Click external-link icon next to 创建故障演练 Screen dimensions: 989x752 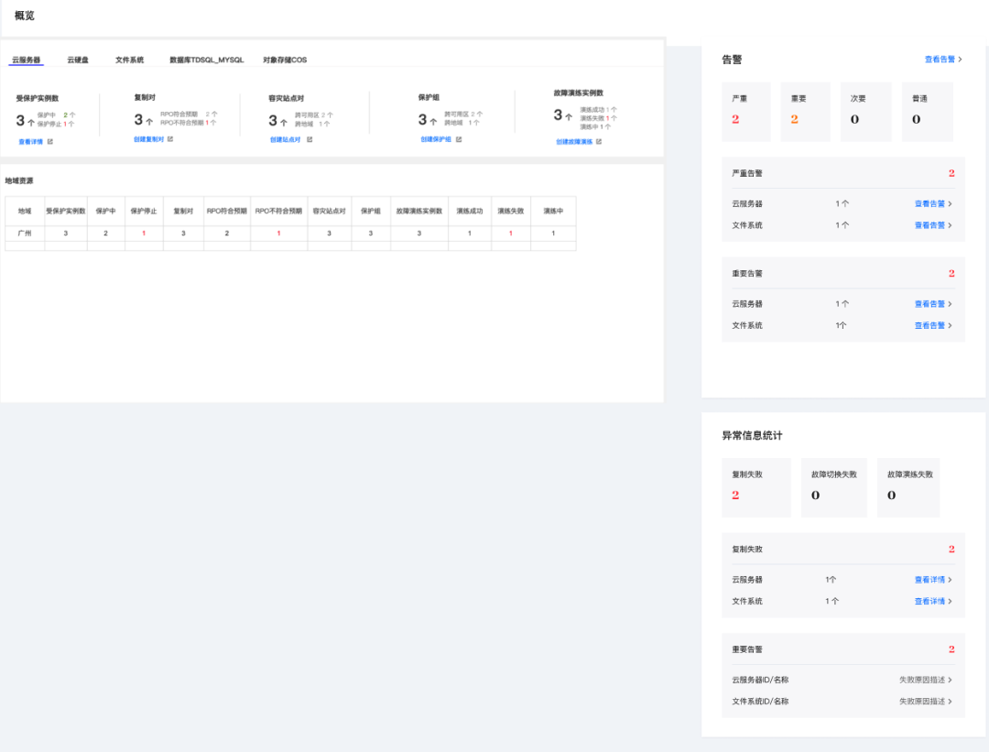pos(599,142)
